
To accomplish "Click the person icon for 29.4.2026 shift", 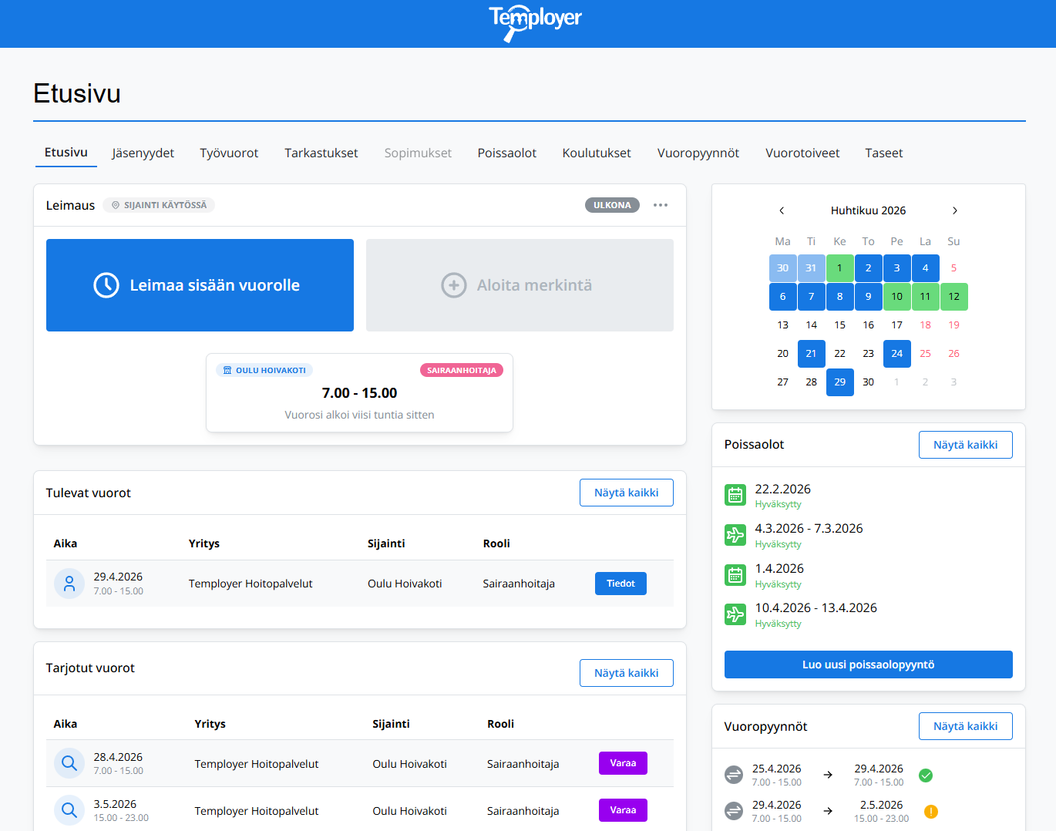I will pyautogui.click(x=69, y=584).
